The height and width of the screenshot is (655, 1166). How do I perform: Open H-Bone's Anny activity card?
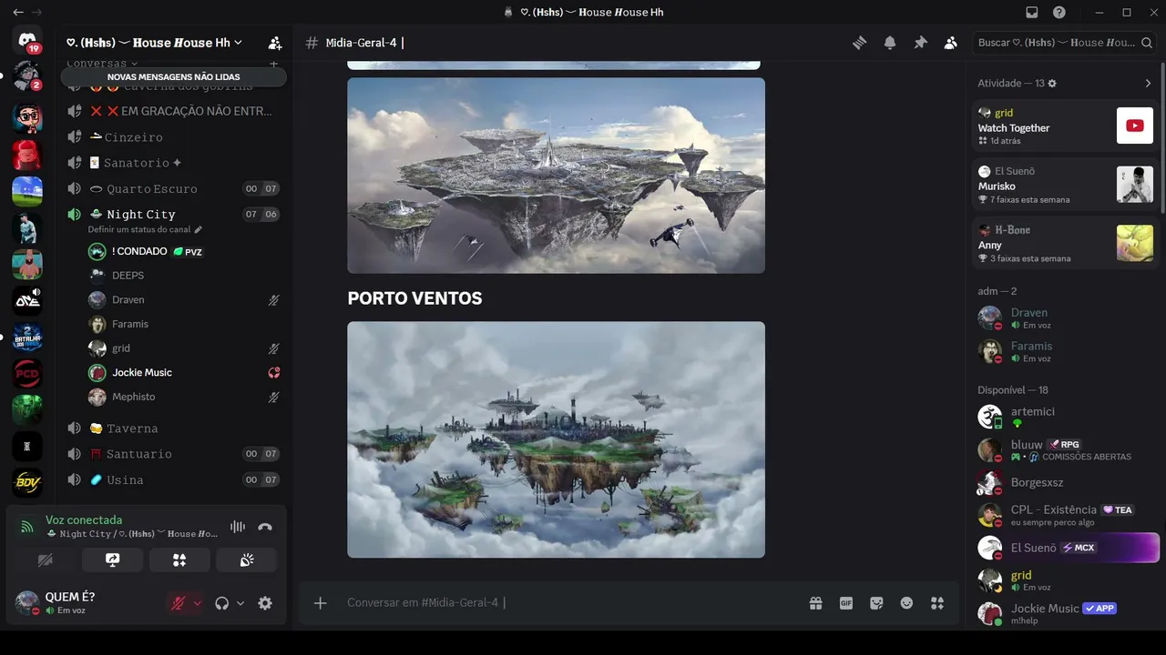[x=1066, y=243]
